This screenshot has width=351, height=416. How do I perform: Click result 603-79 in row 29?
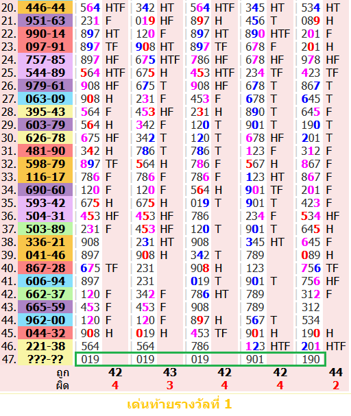coord(45,125)
